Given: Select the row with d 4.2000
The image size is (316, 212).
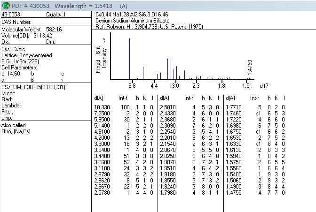Looking at the screenshot, I should (x=124, y=138).
